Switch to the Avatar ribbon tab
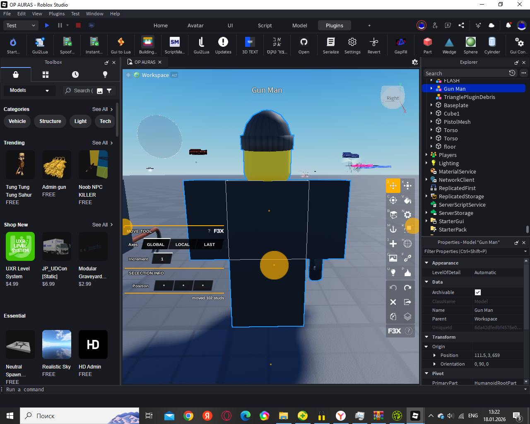530x424 pixels. (x=195, y=25)
